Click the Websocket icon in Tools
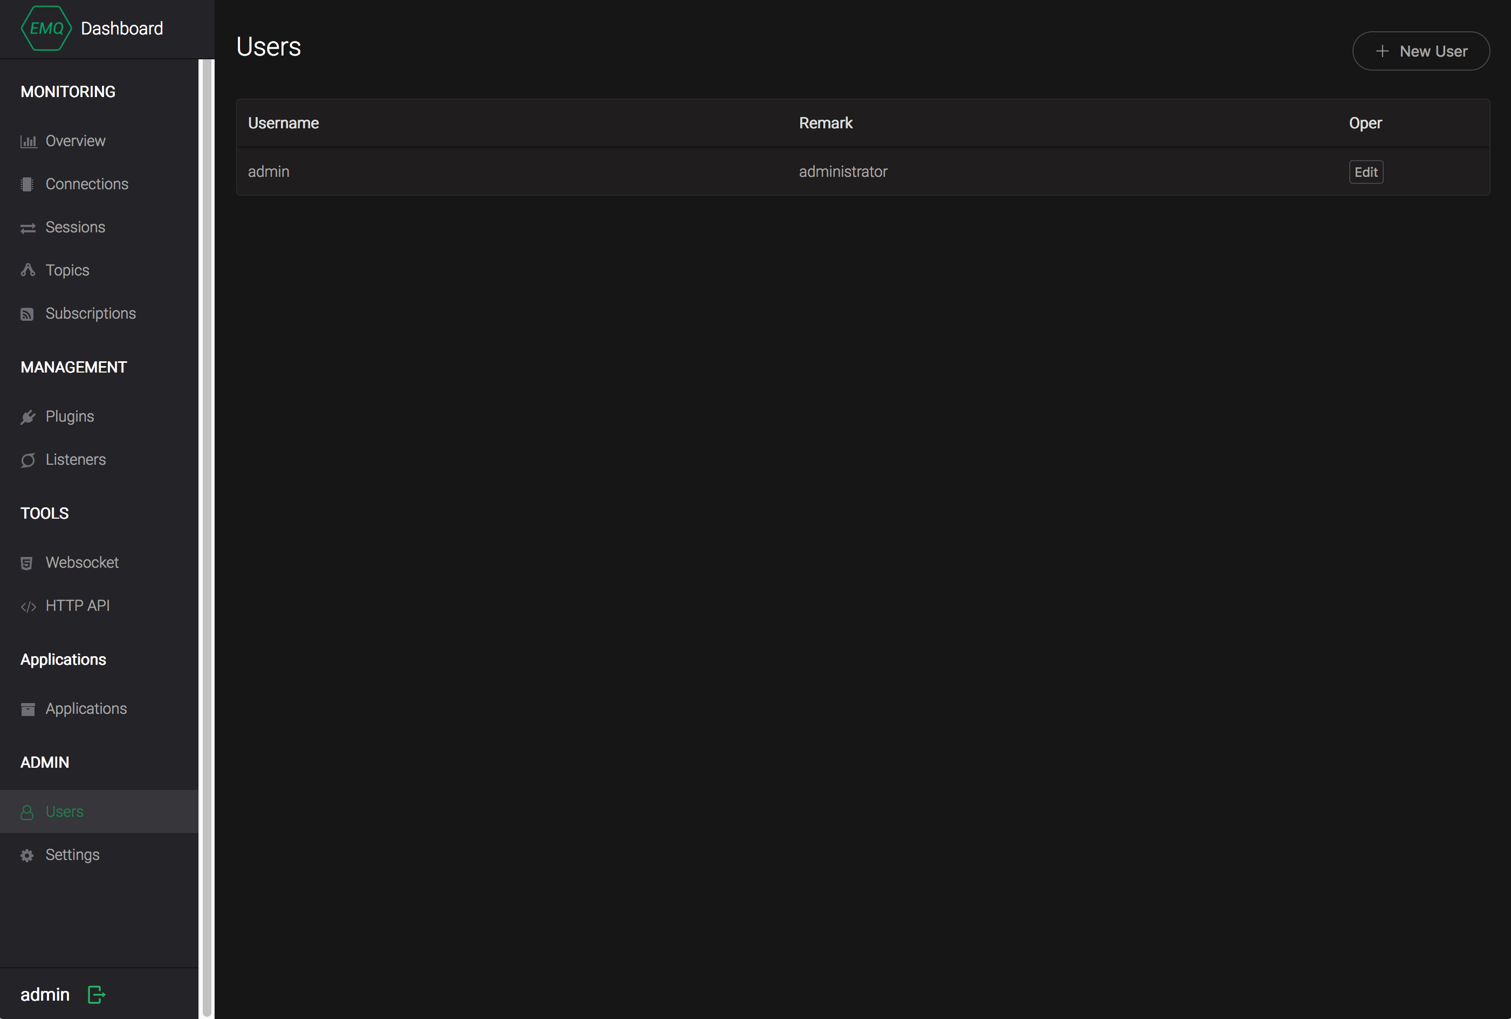Screen dimensions: 1511x1019 [x=28, y=563]
